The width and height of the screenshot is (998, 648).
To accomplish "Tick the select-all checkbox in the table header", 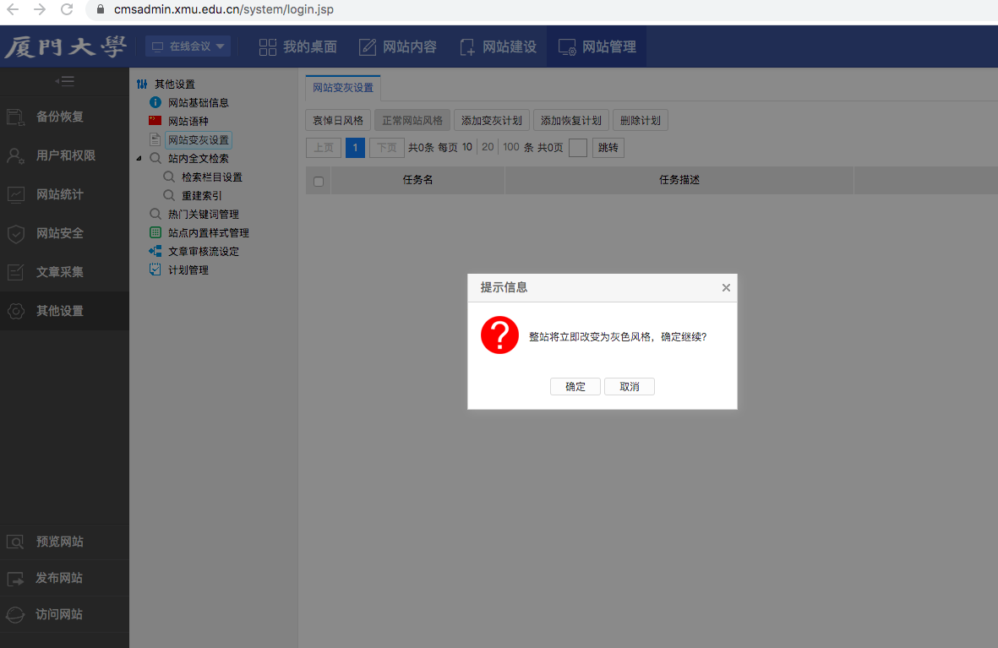I will 319,181.
